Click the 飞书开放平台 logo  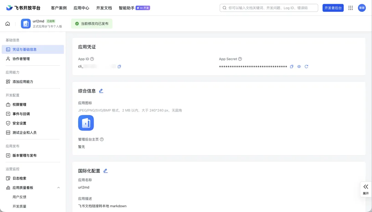click(23, 7)
